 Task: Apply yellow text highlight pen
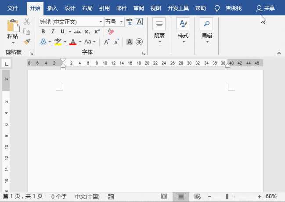pos(58,42)
